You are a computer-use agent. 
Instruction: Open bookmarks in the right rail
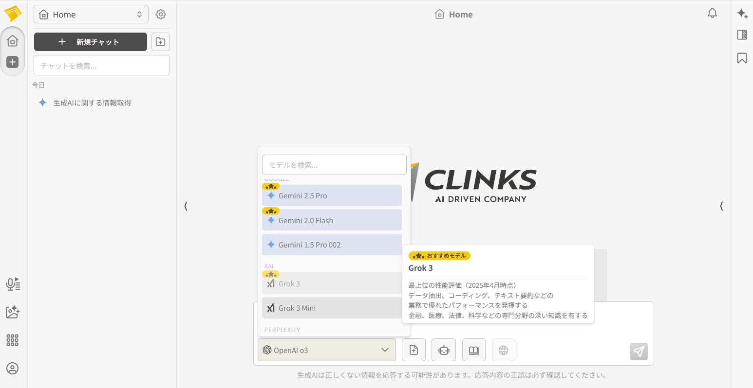coord(742,58)
